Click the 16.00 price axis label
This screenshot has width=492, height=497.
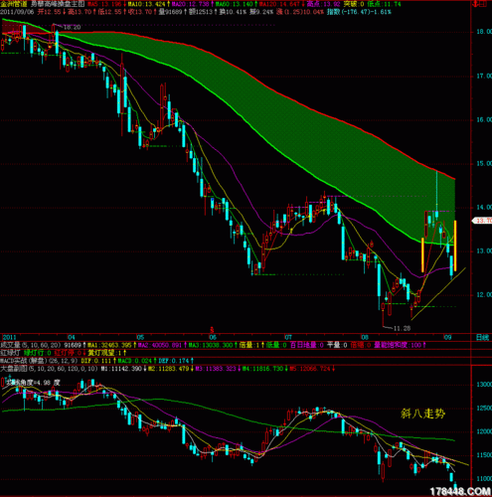pyautogui.click(x=484, y=120)
